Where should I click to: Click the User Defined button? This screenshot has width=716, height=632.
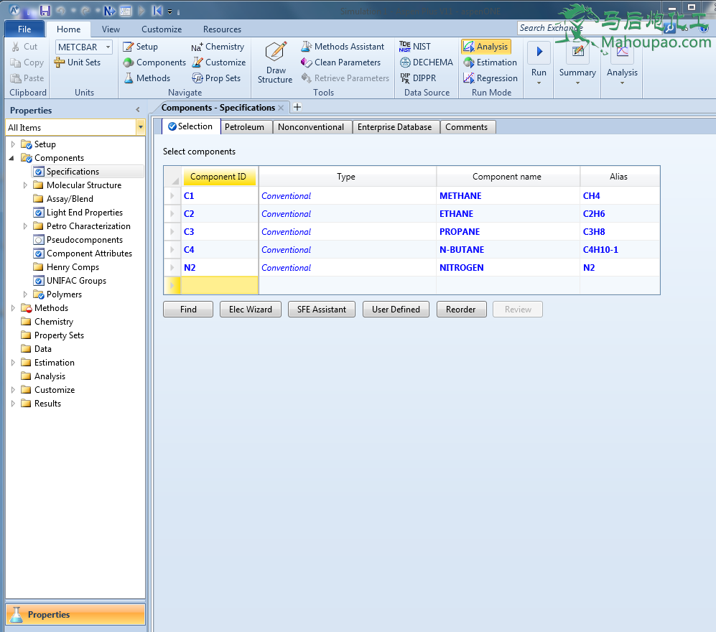396,310
